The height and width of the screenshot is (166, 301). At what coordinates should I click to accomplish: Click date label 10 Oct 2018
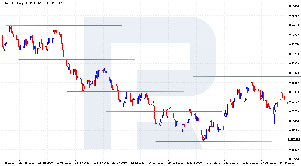[x=213, y=163]
